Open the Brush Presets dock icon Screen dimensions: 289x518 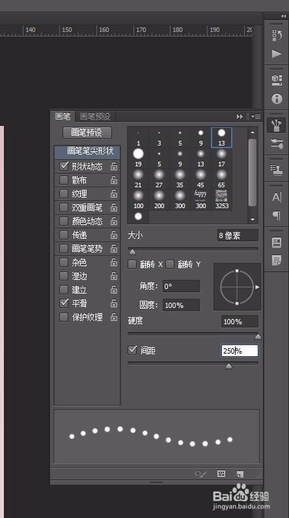[x=277, y=144]
